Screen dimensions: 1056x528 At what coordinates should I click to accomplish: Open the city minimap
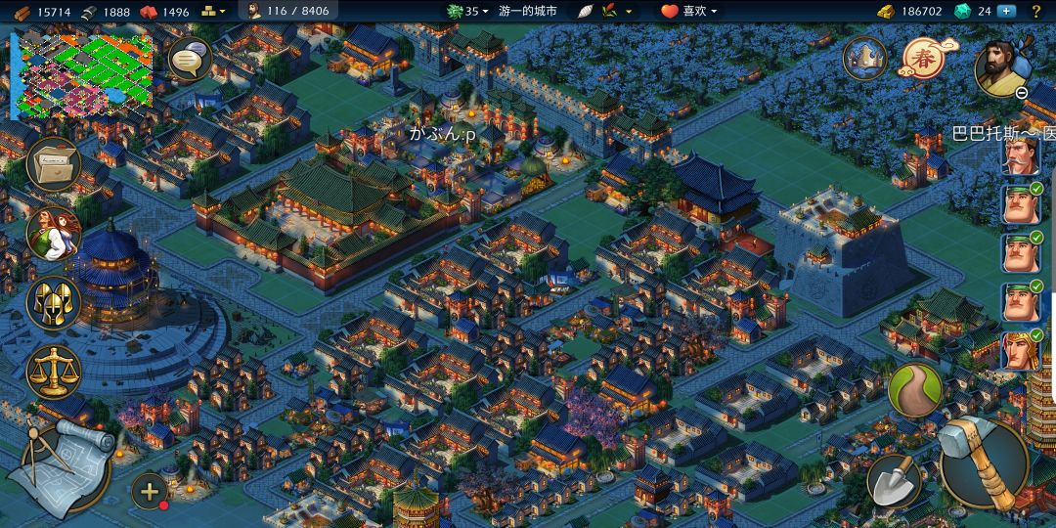tap(82, 75)
